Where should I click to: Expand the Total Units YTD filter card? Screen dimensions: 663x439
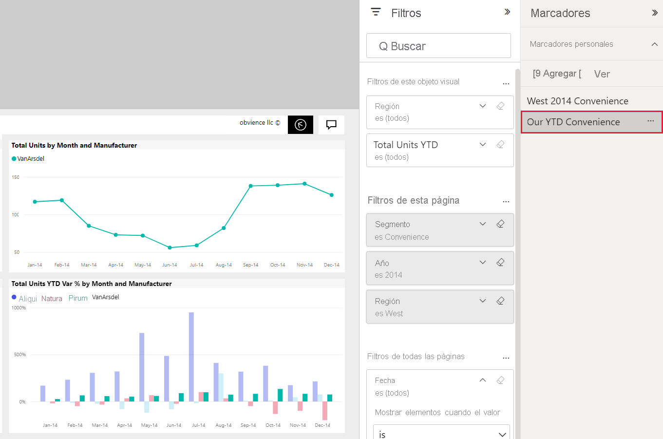(483, 144)
